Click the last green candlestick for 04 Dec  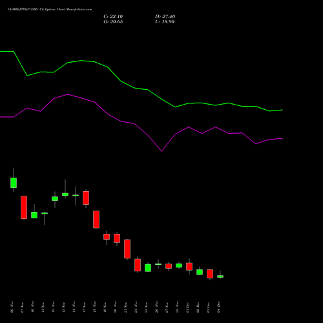pyautogui.click(x=220, y=276)
